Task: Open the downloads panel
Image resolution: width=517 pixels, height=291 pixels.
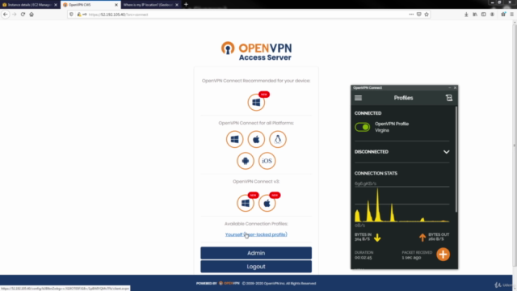Action: 466,15
